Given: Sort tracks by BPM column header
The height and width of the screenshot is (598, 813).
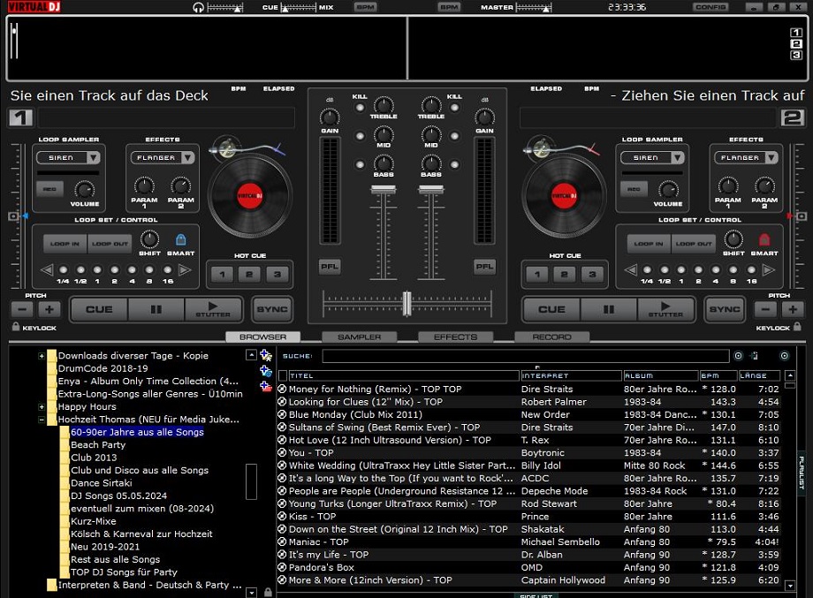Looking at the screenshot, I should click(718, 375).
